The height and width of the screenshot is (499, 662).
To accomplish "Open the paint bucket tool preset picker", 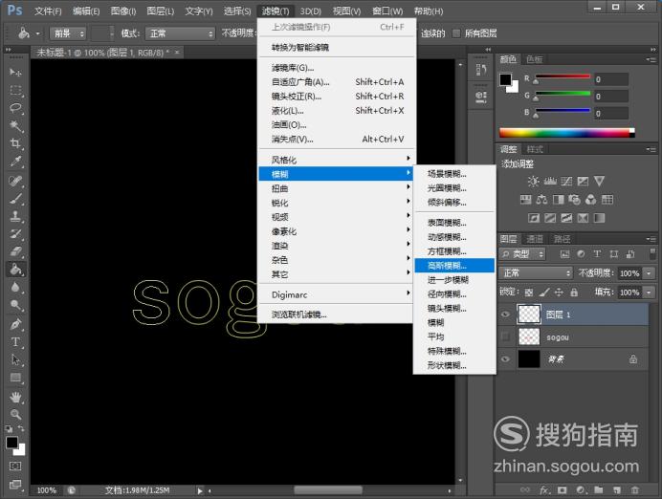I will coord(29,33).
